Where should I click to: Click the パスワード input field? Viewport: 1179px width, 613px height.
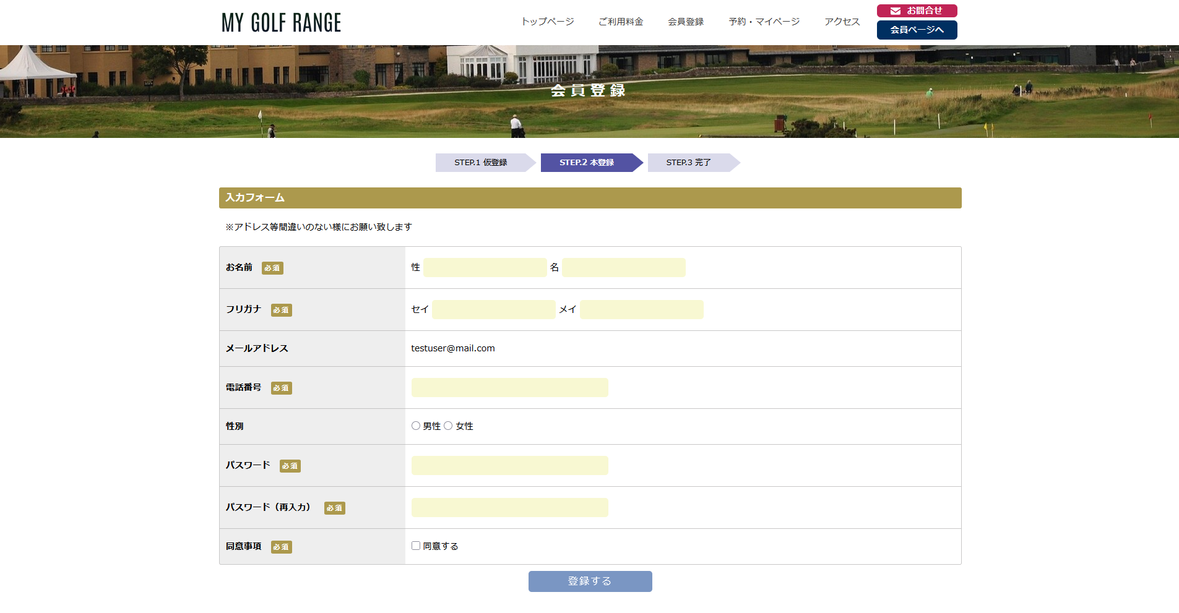pos(509,466)
